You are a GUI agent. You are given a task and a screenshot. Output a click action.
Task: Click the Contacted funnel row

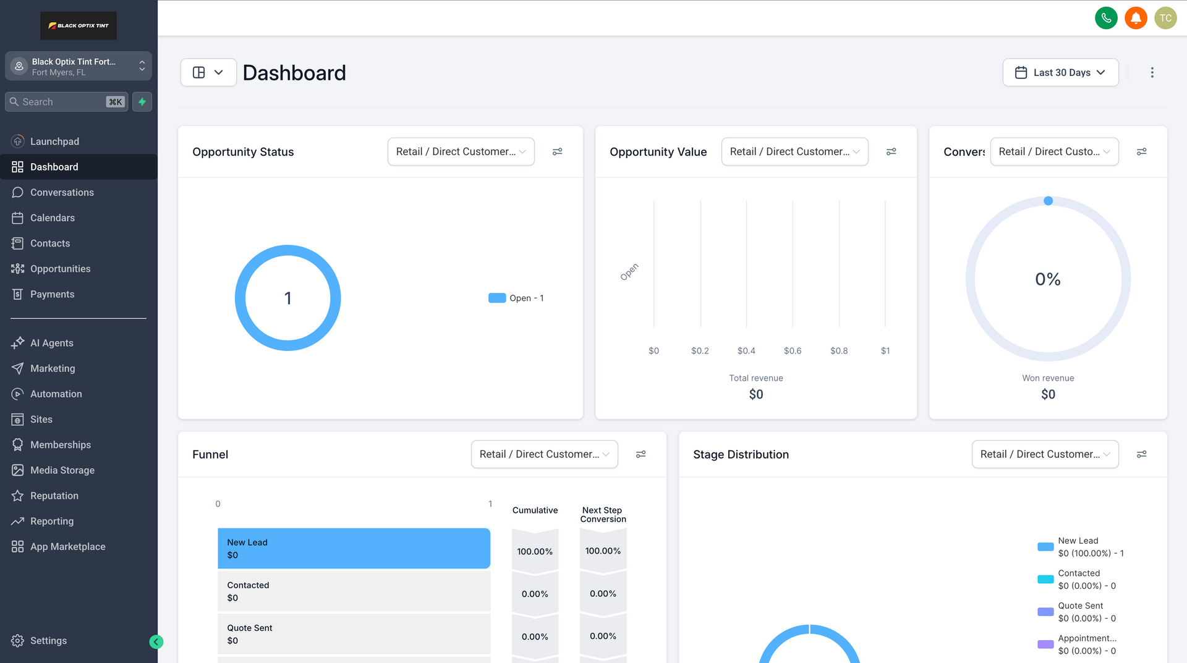click(354, 591)
